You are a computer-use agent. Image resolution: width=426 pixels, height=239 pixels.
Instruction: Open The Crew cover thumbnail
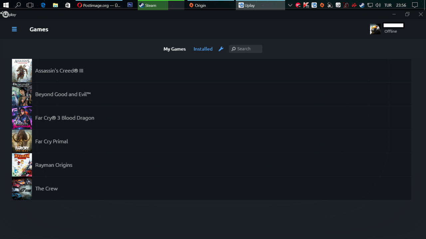point(22,188)
